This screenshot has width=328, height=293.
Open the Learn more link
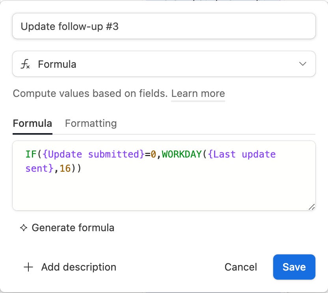coord(198,94)
